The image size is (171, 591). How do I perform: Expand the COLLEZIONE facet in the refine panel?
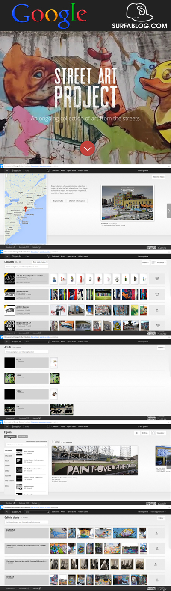tap(9, 451)
